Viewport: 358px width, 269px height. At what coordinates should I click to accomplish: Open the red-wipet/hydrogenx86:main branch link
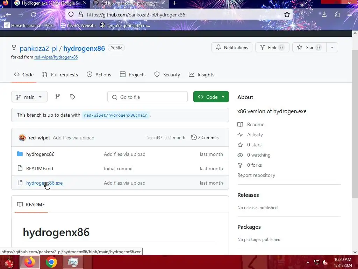click(x=116, y=115)
